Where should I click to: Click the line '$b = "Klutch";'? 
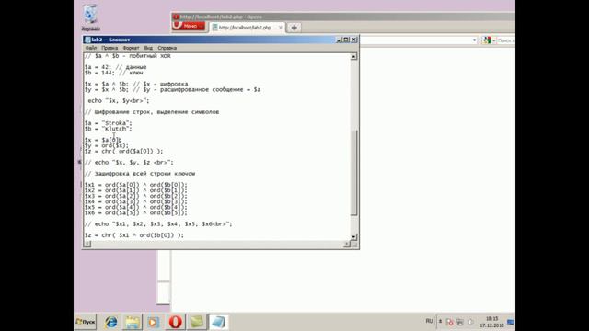tap(109, 129)
